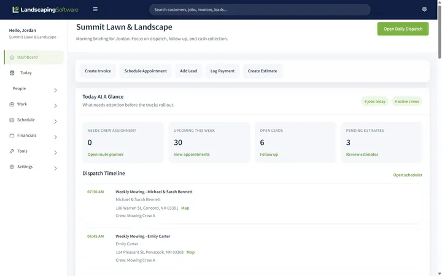Viewport: 442px width, 276px height.
Task: Select Dashboard in the sidebar
Action: pos(34,57)
